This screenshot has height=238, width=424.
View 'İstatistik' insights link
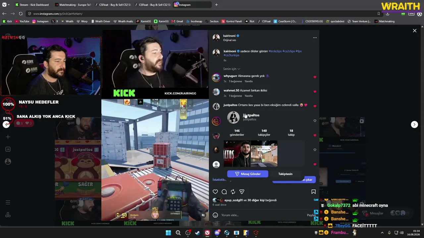pyautogui.click(x=219, y=179)
